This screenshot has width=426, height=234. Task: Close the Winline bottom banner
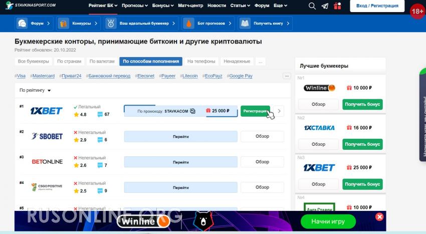379,216
